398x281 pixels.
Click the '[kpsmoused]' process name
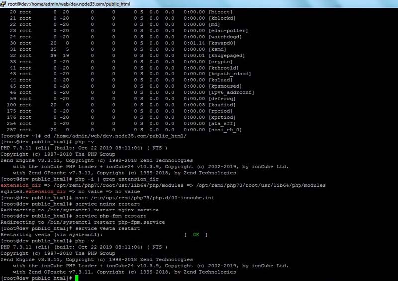[225, 86]
